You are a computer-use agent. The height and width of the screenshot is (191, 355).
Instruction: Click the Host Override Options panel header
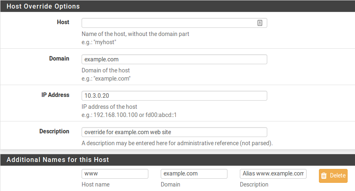43,7
